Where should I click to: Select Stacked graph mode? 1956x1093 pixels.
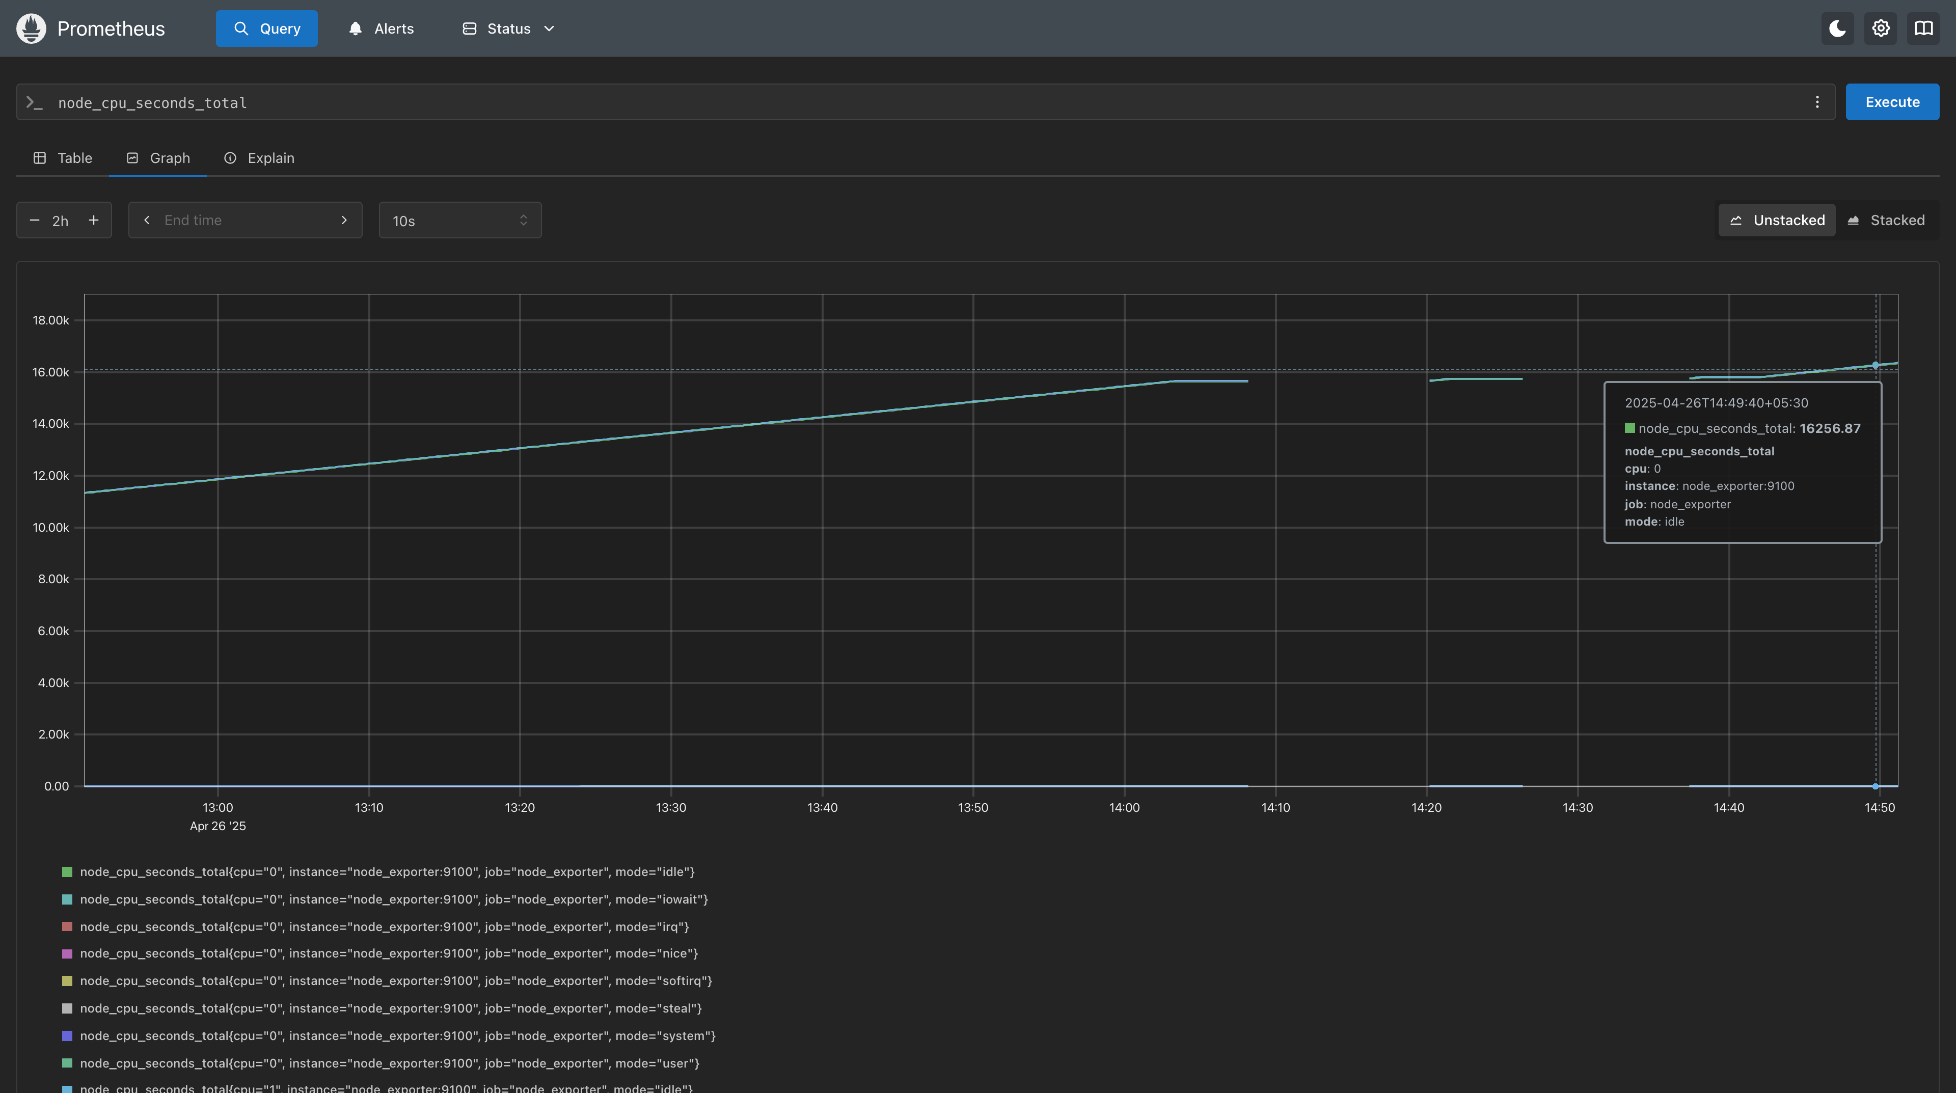tap(1886, 220)
